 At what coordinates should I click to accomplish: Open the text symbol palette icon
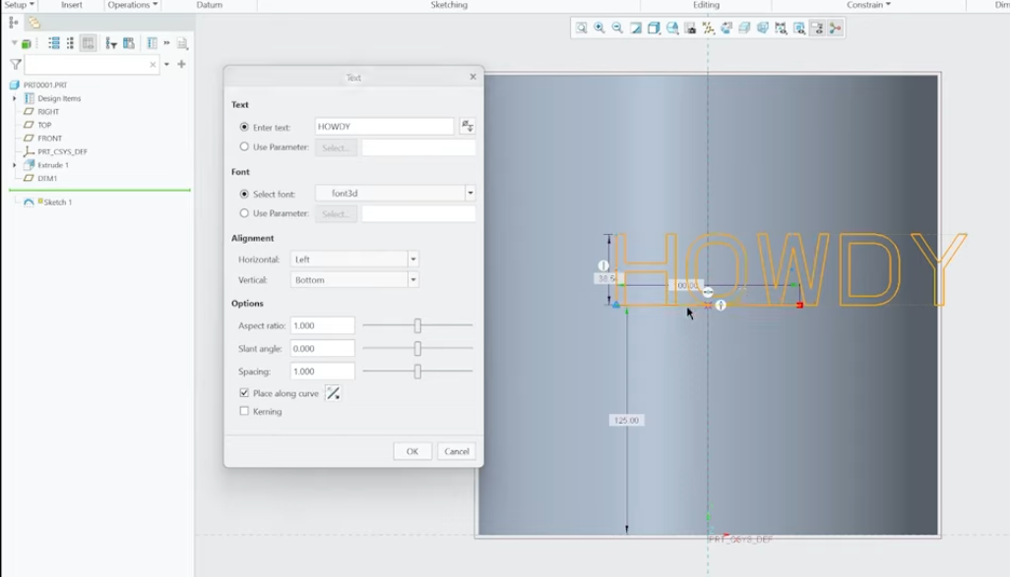[467, 127]
